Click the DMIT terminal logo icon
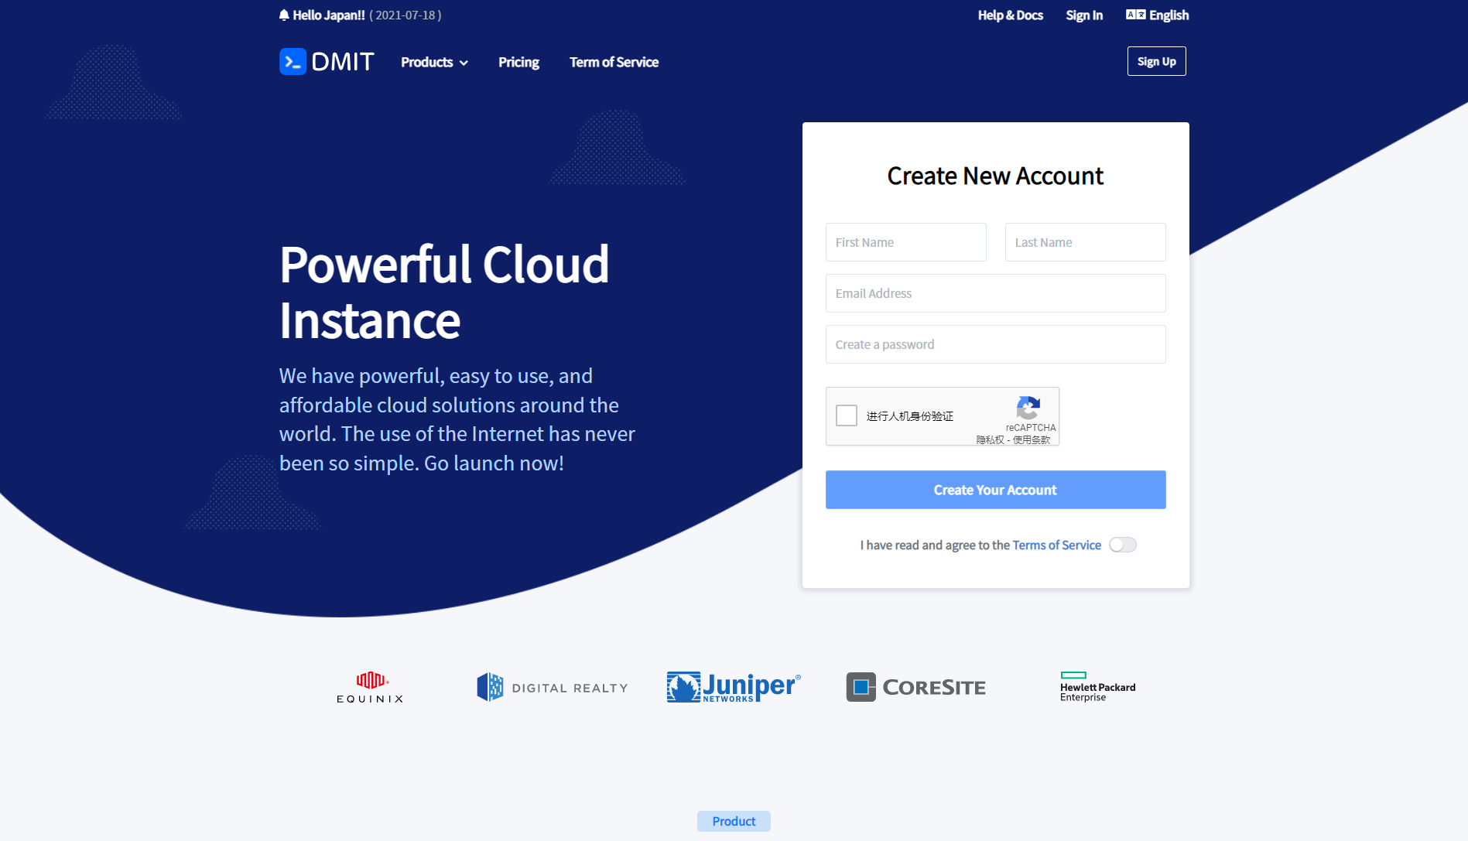1468x841 pixels. (293, 62)
